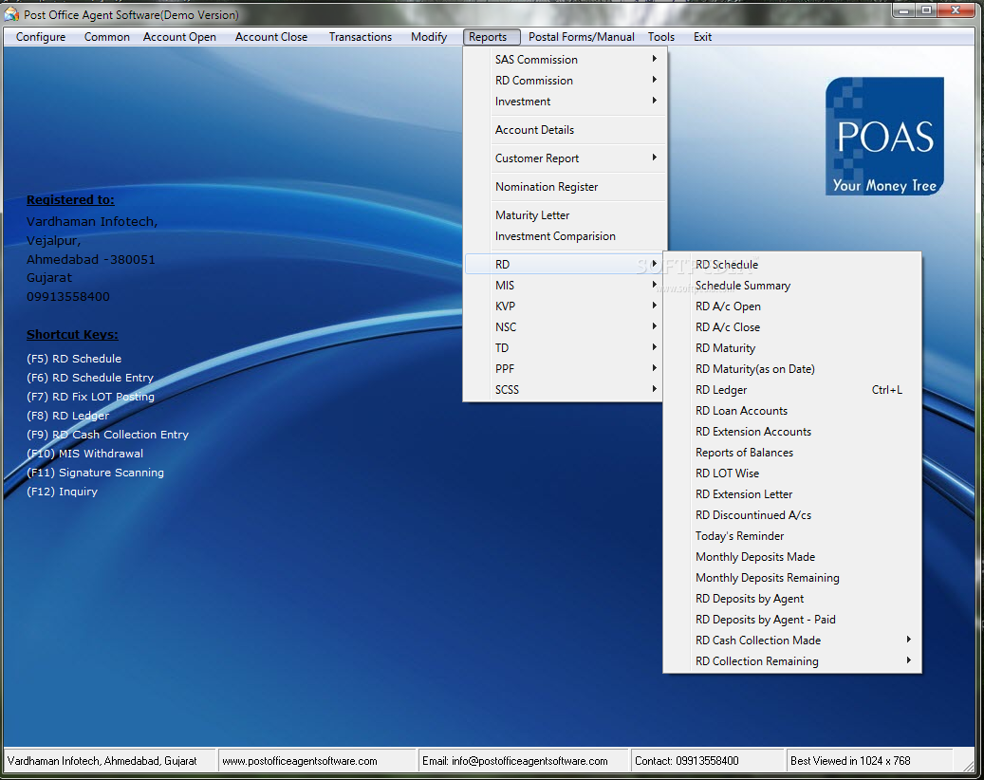The width and height of the screenshot is (984, 780).
Task: Expand the SCSS submenu
Action: click(x=565, y=389)
